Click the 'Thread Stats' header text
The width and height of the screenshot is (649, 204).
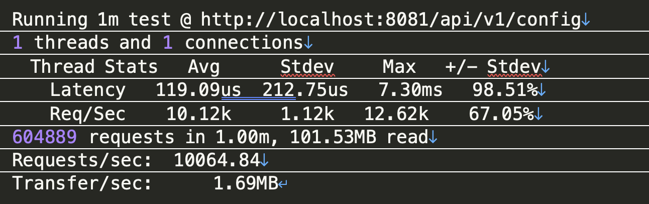point(94,67)
